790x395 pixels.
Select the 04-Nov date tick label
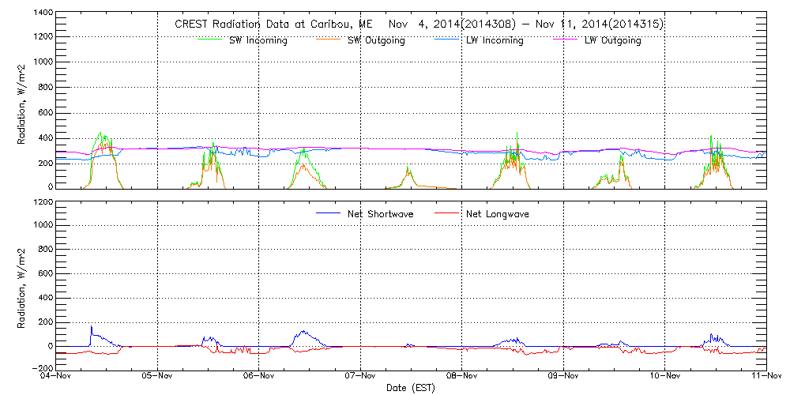[56, 377]
